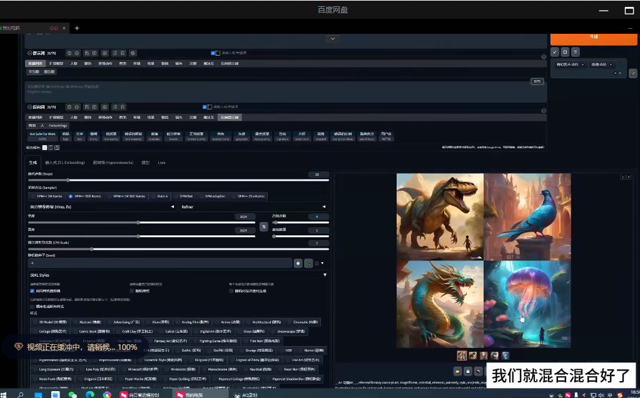The height and width of the screenshot is (398, 640).
Task: Select the Embeddings sub-tab under negative prompt
Action: coord(58,126)
